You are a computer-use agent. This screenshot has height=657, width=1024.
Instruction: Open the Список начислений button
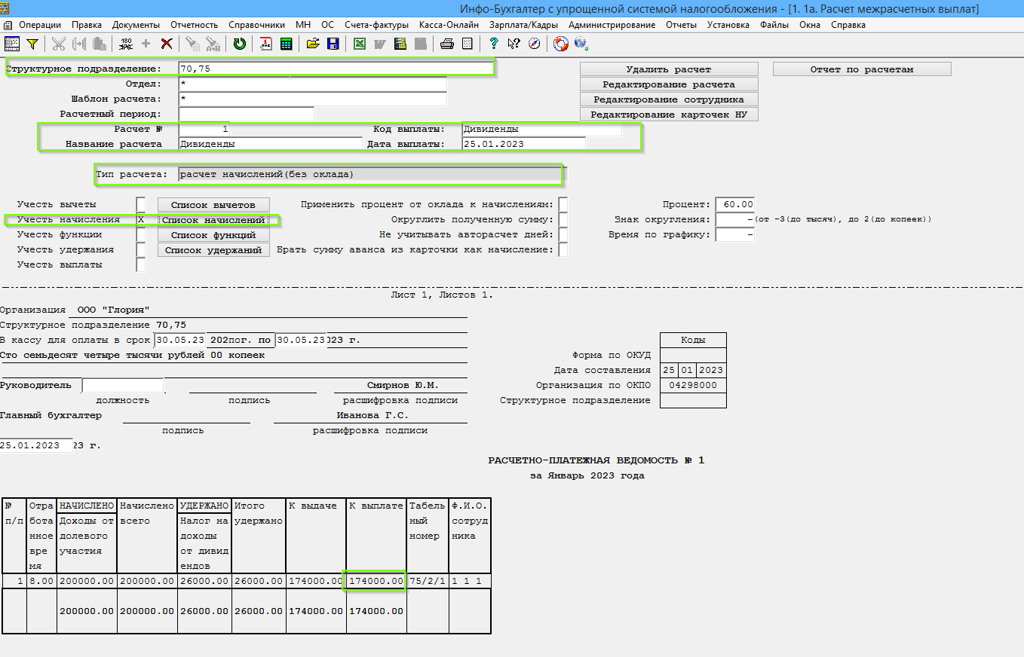pyautogui.click(x=214, y=220)
